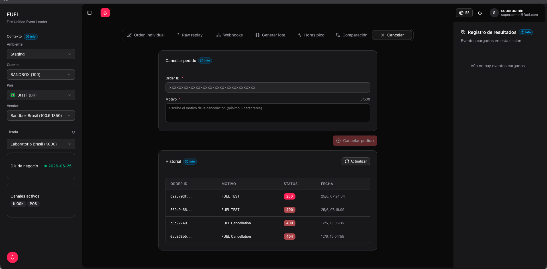Click the date 25/6, 07:24:04
The image size is (547, 269).
(333, 196)
